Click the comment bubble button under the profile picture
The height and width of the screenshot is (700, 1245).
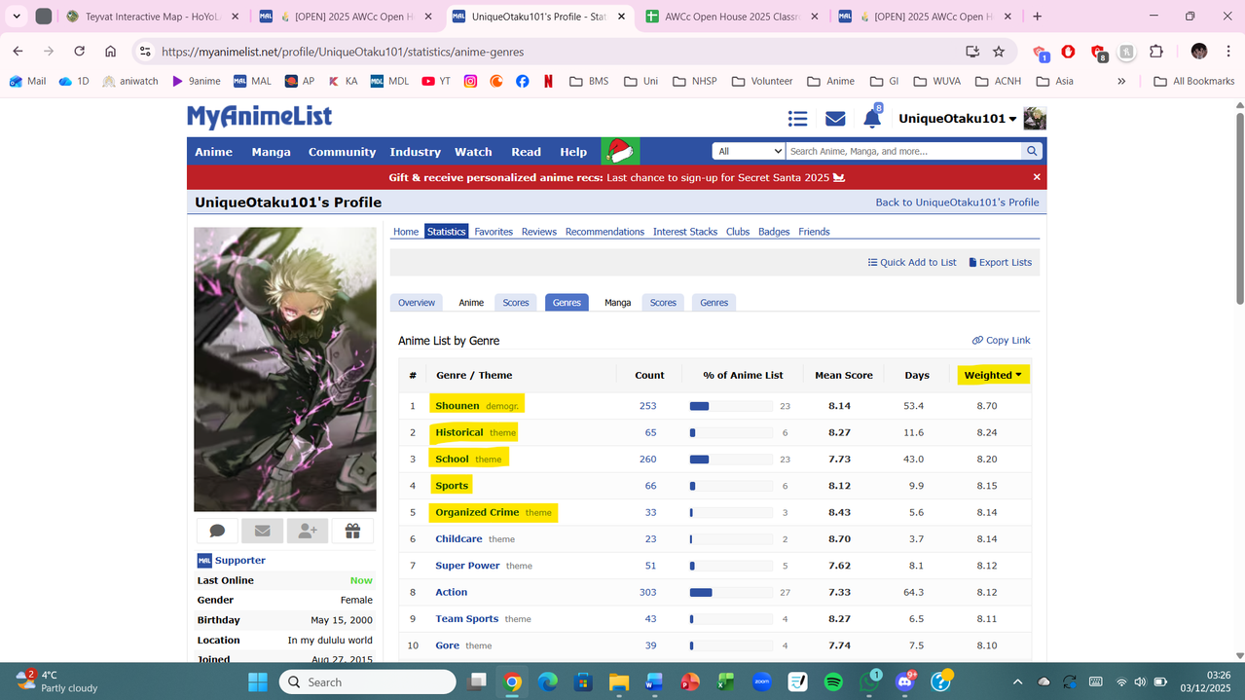pos(218,531)
